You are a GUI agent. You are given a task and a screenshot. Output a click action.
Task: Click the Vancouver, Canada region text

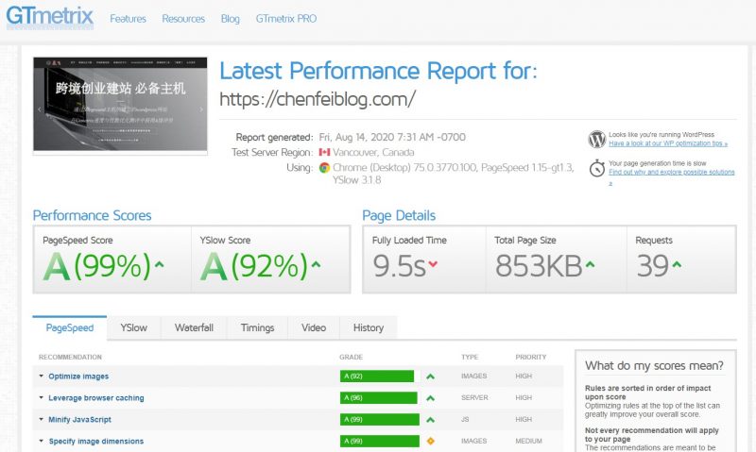coord(373,152)
